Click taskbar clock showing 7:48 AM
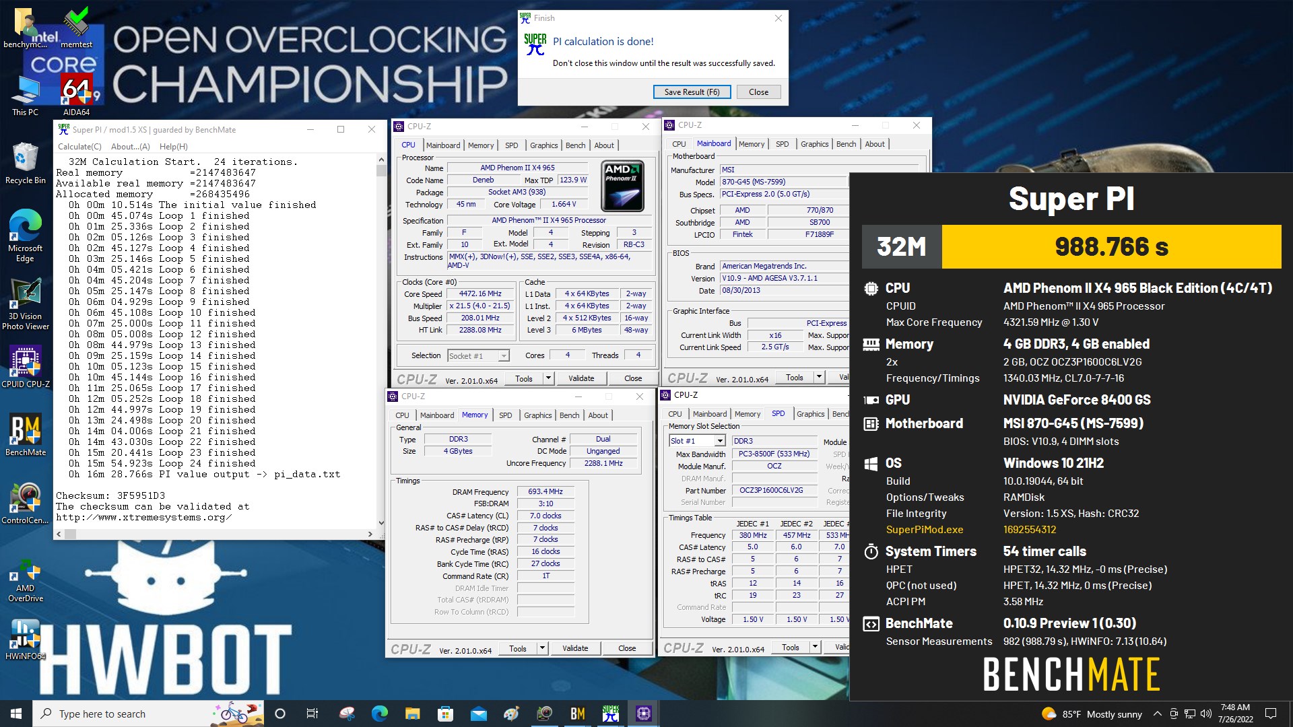 pyautogui.click(x=1235, y=714)
